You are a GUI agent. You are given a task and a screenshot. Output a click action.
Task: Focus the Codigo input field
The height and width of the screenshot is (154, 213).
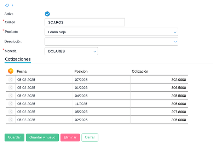coord(85,22)
